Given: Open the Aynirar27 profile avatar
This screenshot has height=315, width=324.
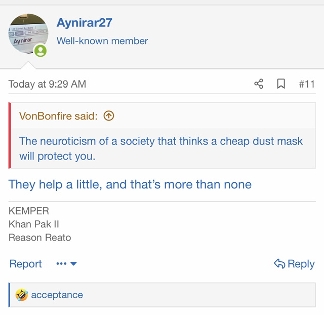Looking at the screenshot, I should pyautogui.click(x=29, y=35).
